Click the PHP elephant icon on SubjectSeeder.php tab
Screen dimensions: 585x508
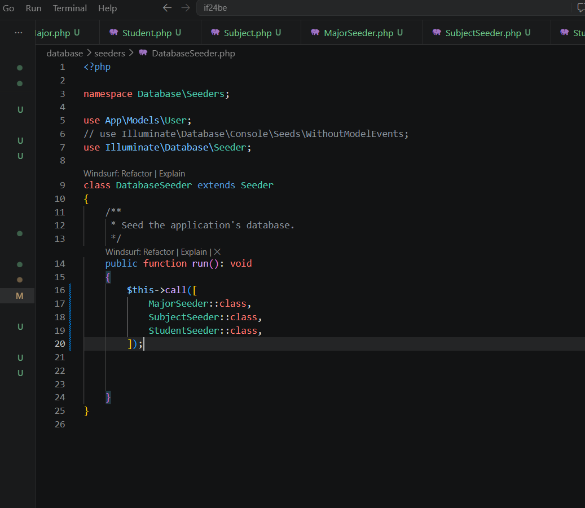437,33
